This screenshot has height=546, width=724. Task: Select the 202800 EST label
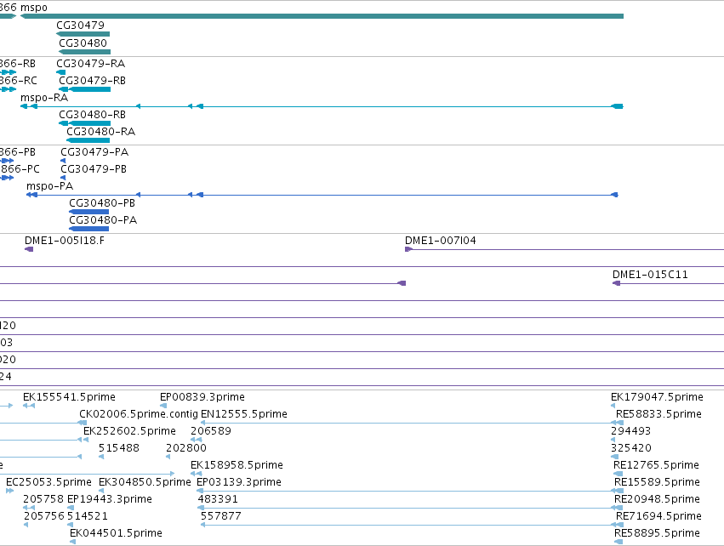coord(186,448)
